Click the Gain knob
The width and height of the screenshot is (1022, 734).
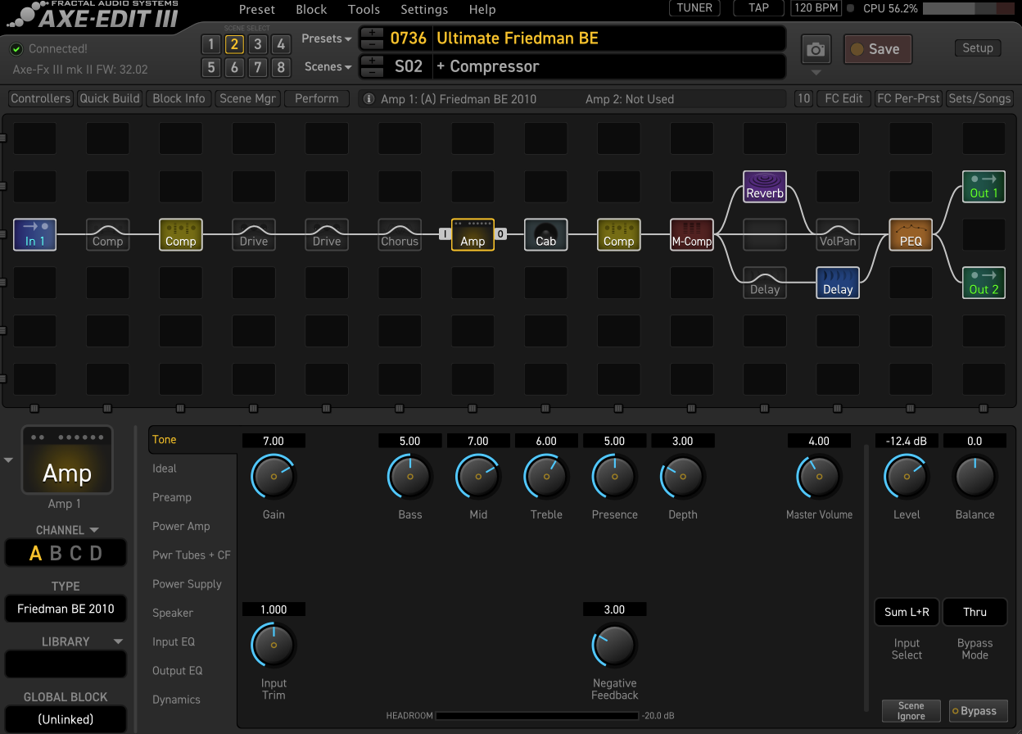pyautogui.click(x=274, y=476)
